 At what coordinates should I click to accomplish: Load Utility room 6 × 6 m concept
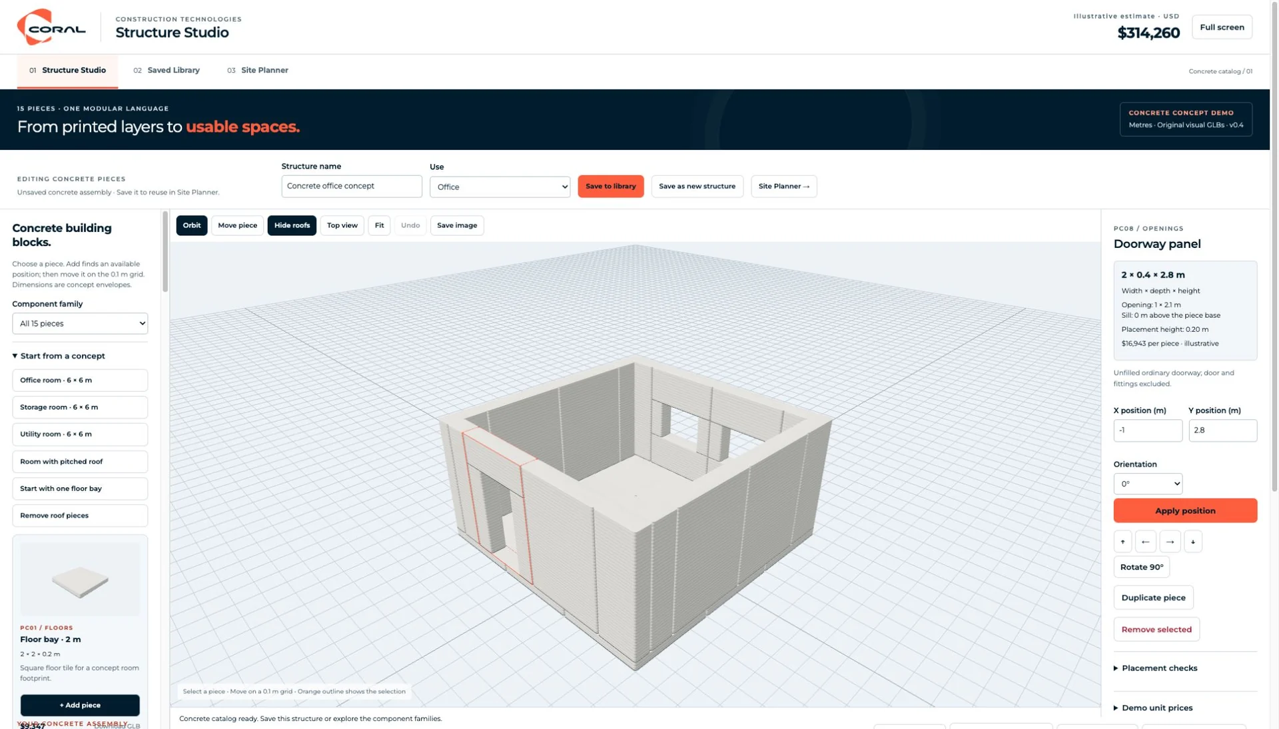[80, 434]
